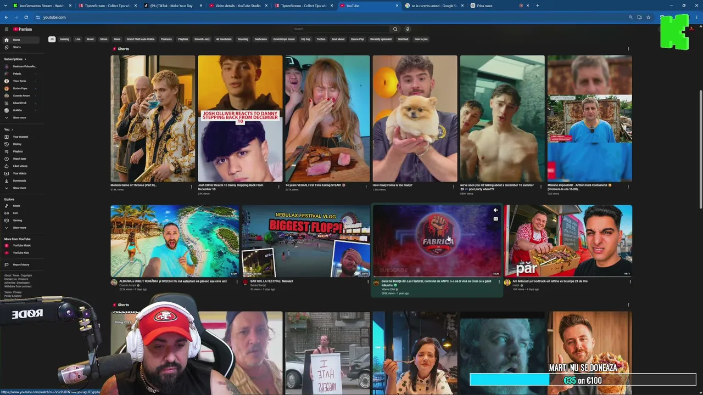The height and width of the screenshot is (395, 703).
Task: Open the browser zoom magnifier icon
Action: 631,17
